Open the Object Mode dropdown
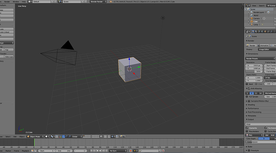Screen dimensions: 276x153 coord(36,136)
